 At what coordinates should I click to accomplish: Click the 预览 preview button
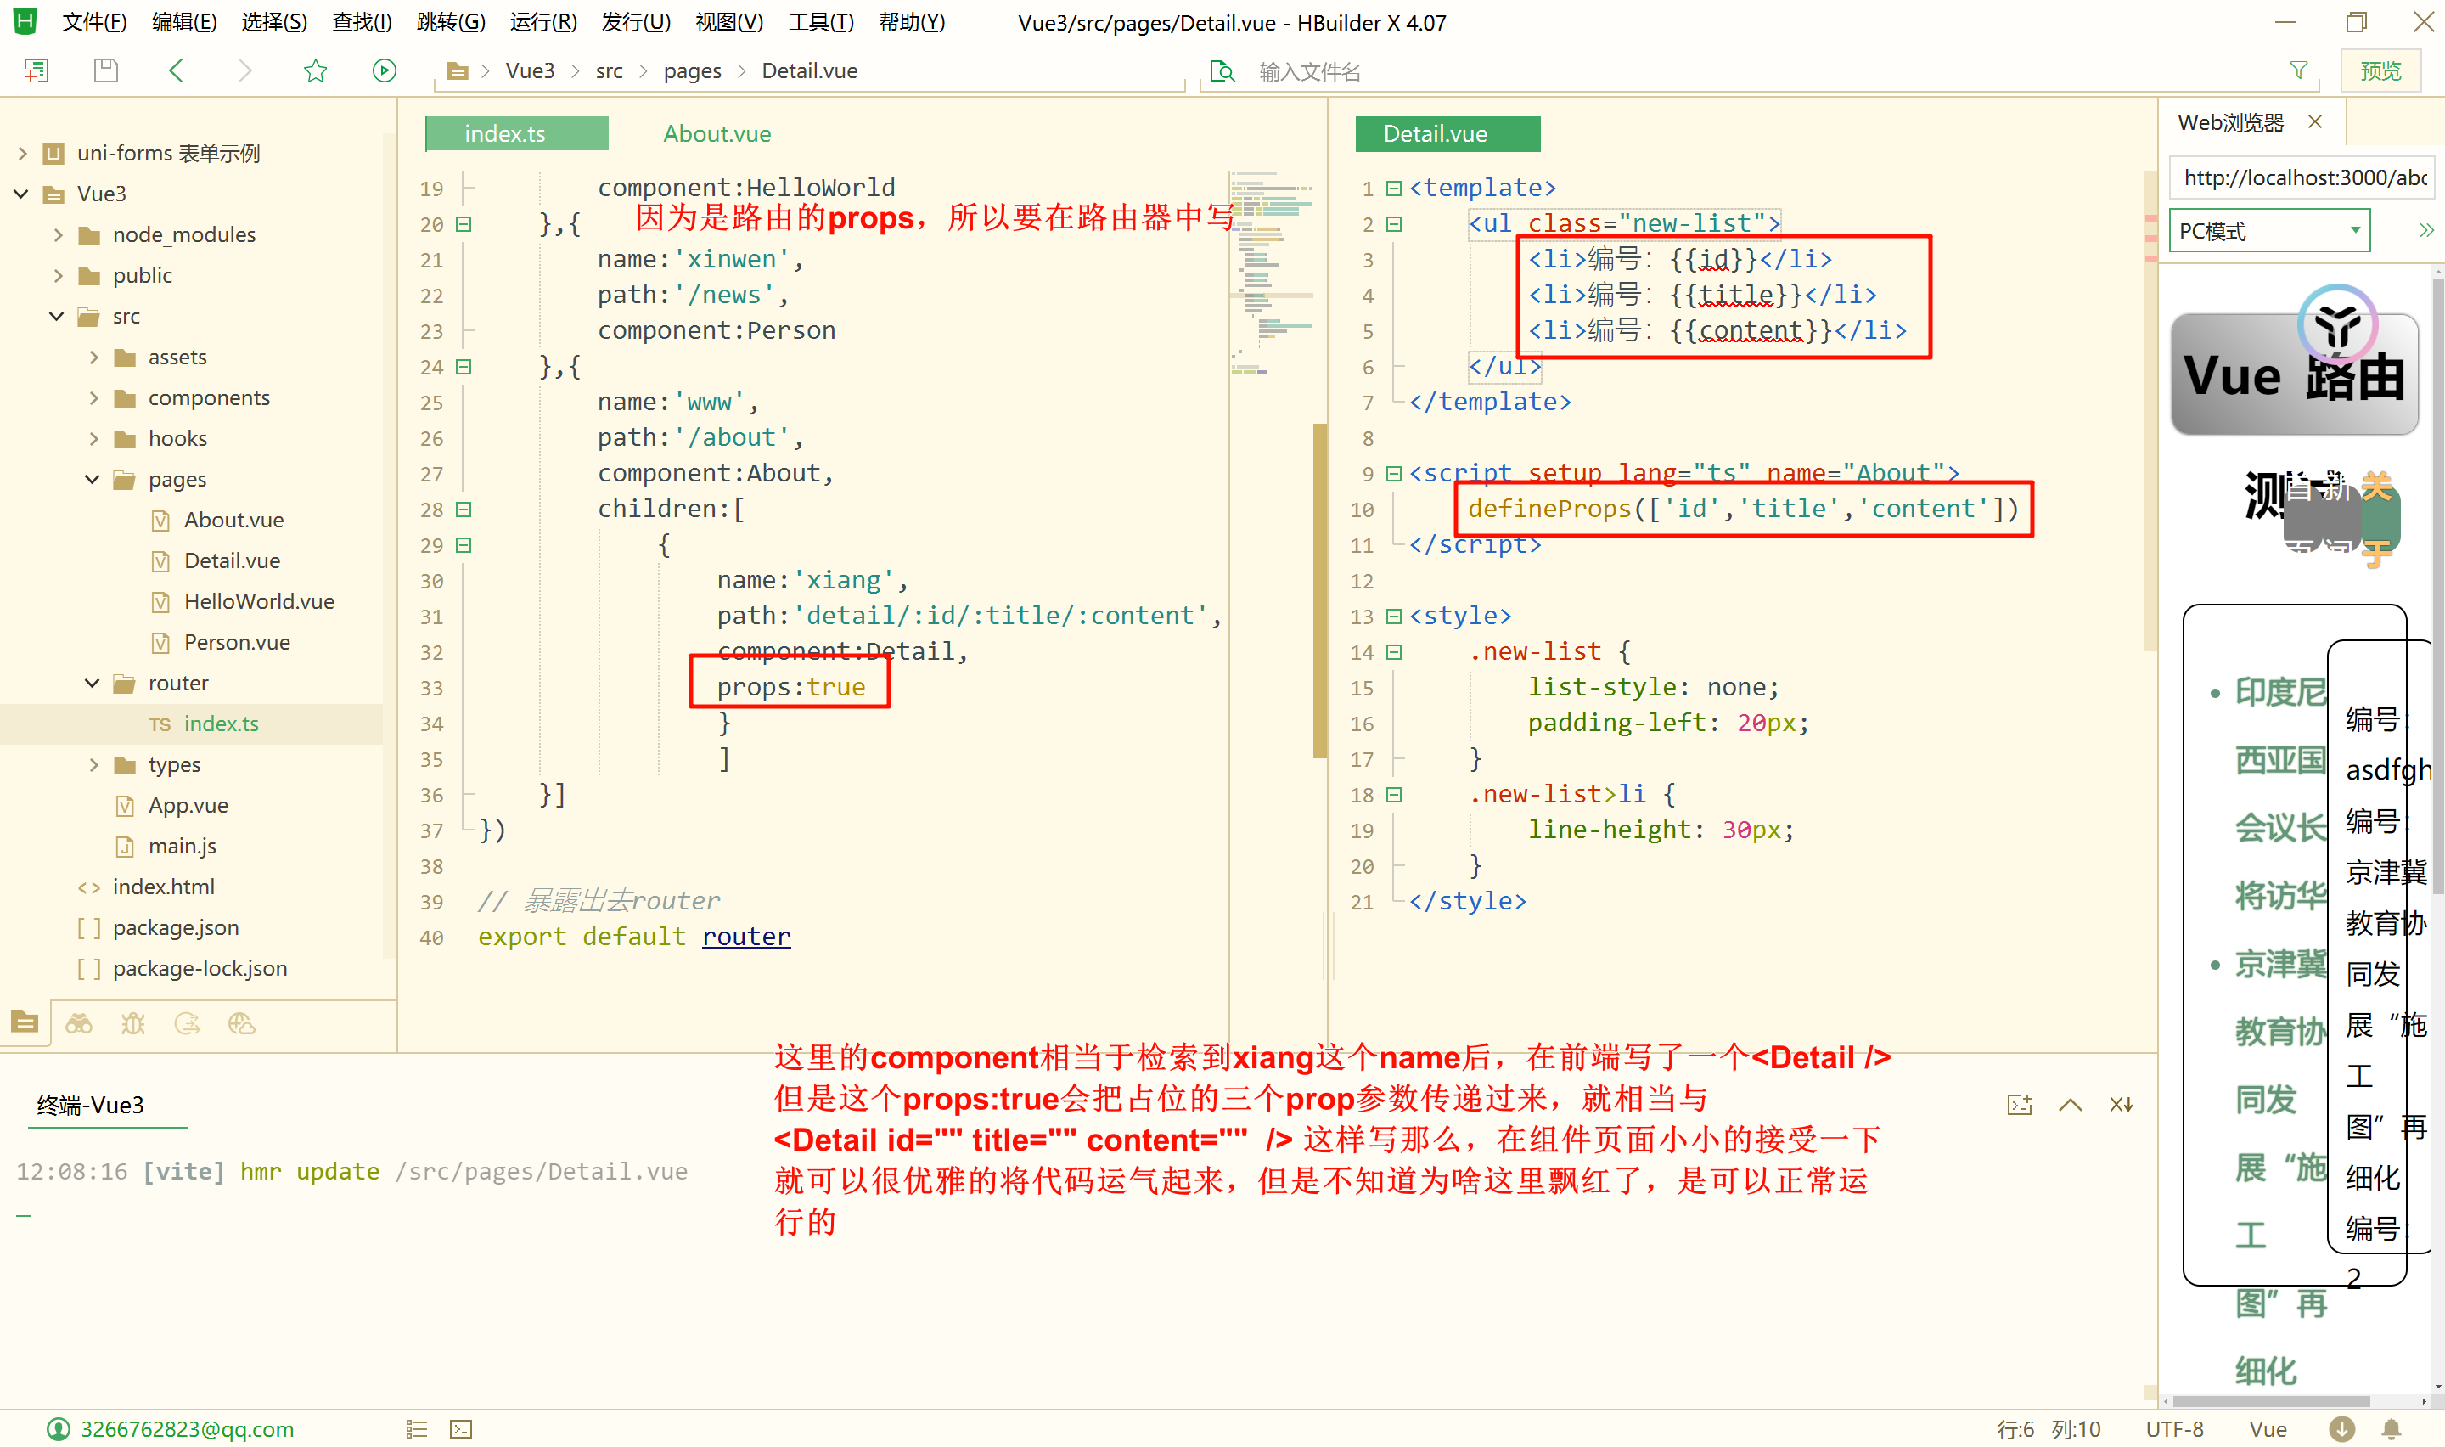tap(2380, 70)
